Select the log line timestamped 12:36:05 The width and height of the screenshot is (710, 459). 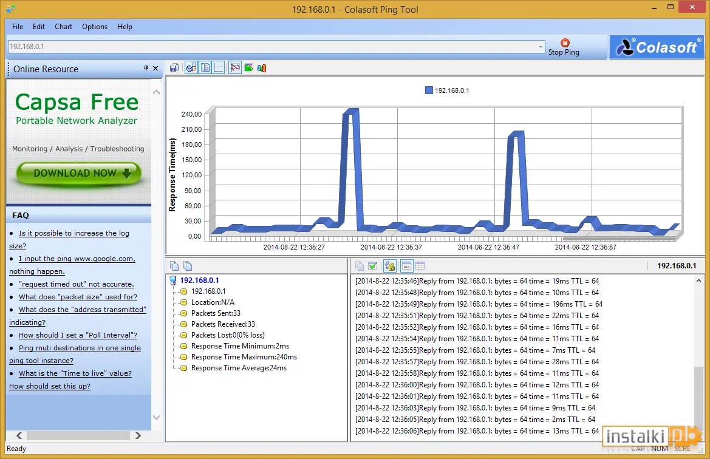click(475, 420)
